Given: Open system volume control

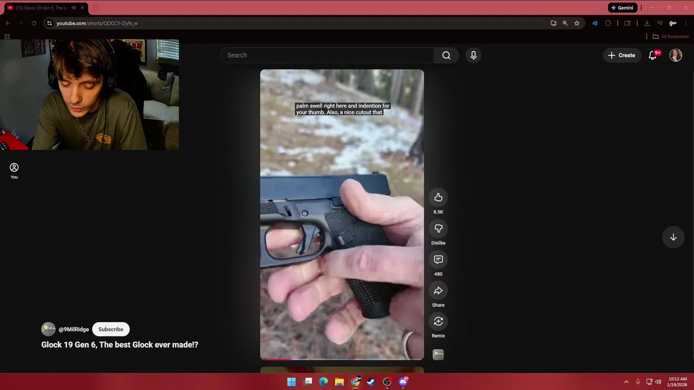Looking at the screenshot, I should coord(658,382).
